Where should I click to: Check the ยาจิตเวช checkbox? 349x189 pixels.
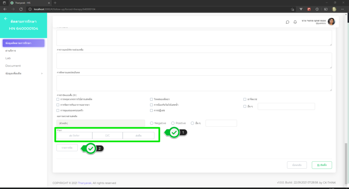245,99
